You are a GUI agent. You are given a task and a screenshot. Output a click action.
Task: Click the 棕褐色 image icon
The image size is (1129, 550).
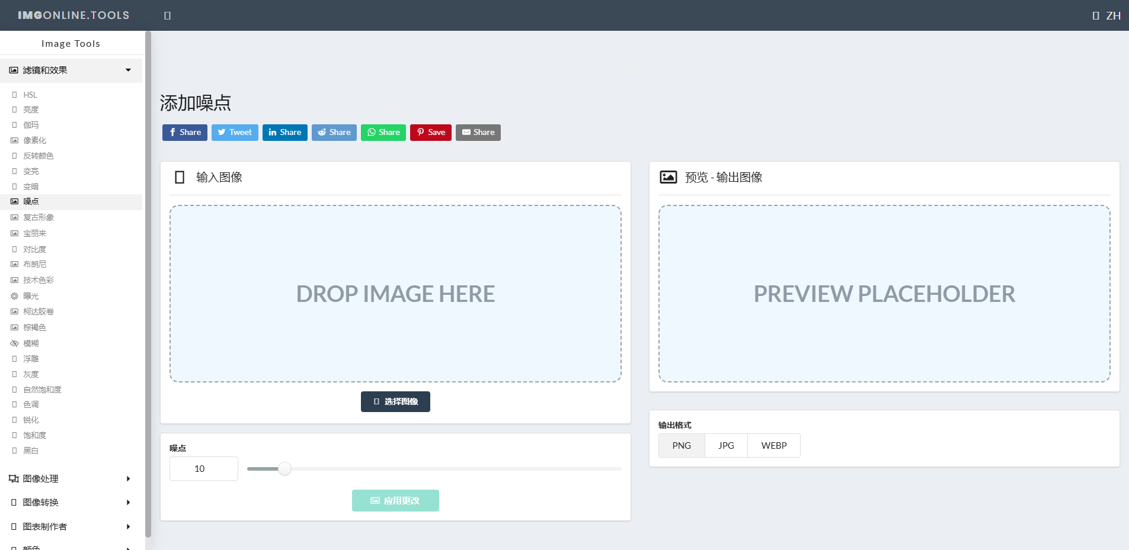coord(14,327)
